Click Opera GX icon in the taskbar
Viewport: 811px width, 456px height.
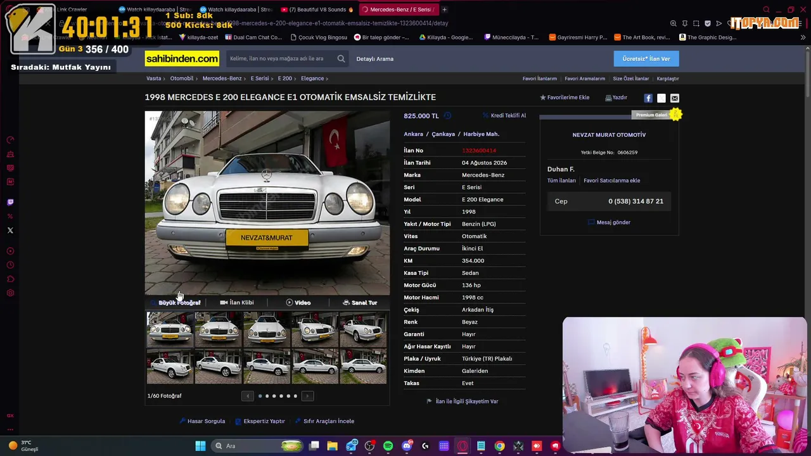pyautogui.click(x=463, y=446)
